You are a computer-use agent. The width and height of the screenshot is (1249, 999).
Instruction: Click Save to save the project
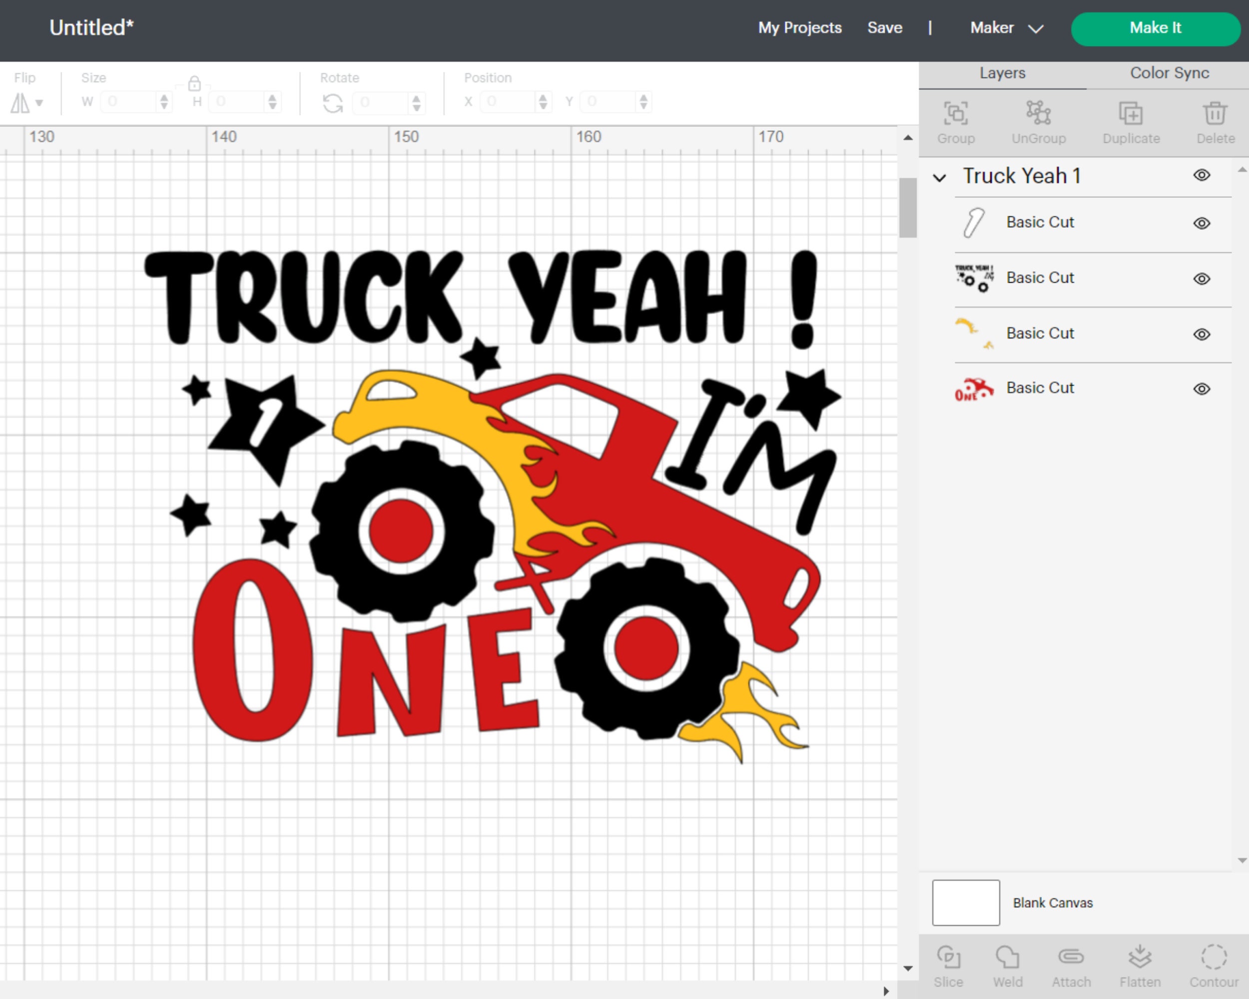click(x=885, y=28)
